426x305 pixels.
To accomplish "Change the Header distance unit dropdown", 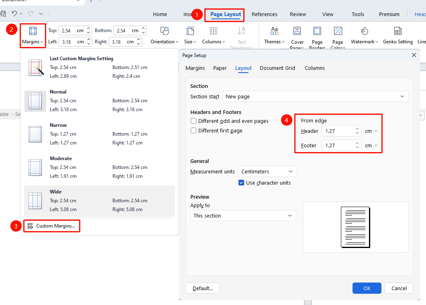I will (x=371, y=131).
